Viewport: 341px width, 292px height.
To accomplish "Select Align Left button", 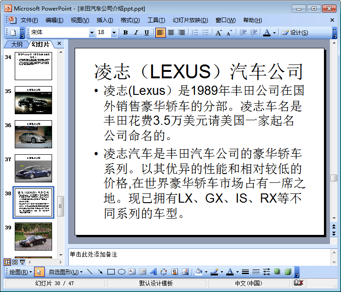I will [160, 33].
